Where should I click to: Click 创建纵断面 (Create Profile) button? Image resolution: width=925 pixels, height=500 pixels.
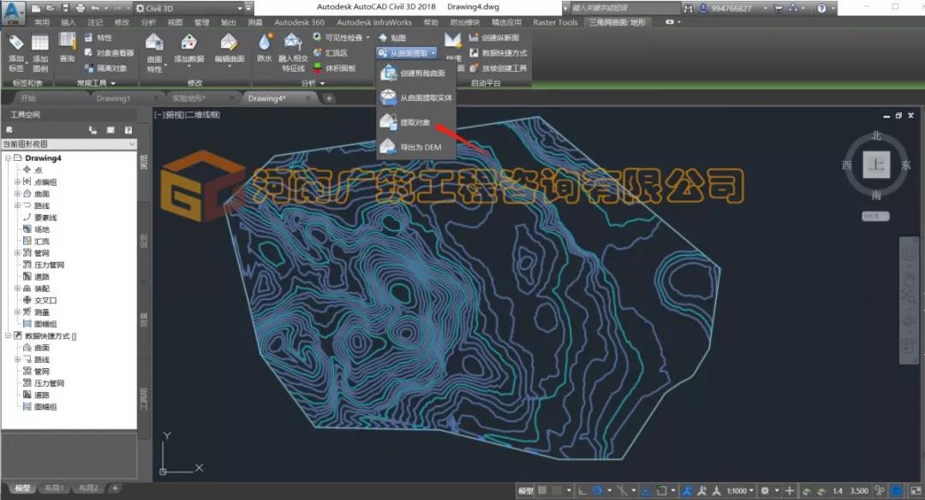[x=494, y=38]
